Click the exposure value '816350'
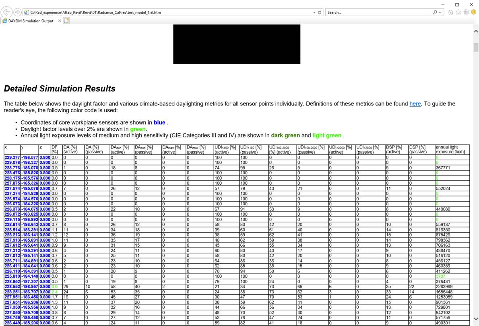 click(443, 230)
